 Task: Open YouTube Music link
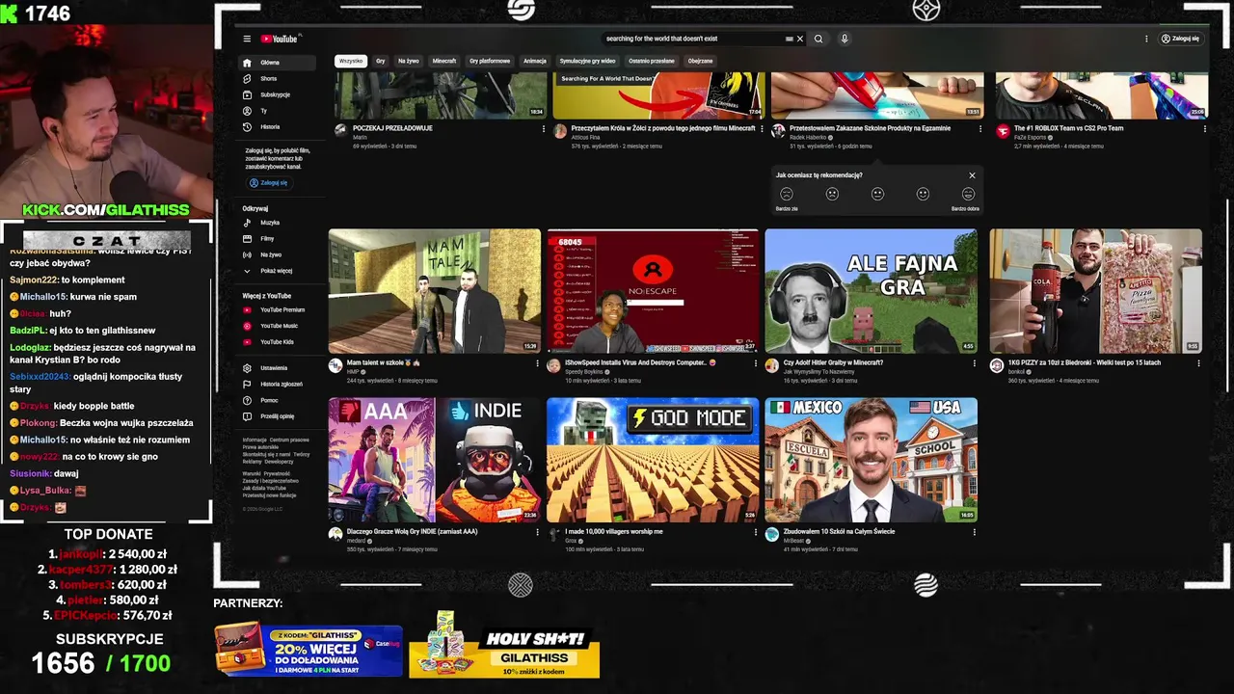pos(279,326)
